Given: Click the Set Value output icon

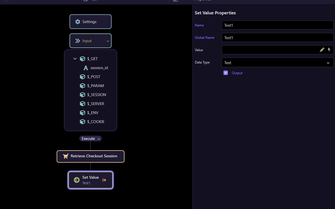Looking at the screenshot, I should click(x=104, y=180).
